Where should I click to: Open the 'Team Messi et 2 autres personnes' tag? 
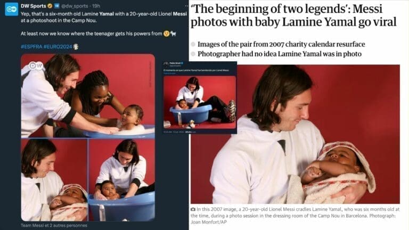point(54,225)
